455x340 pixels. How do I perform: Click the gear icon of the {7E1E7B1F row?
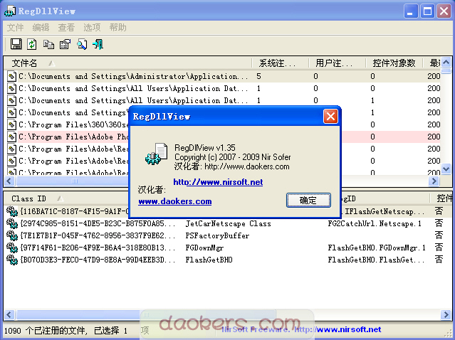click(12, 235)
